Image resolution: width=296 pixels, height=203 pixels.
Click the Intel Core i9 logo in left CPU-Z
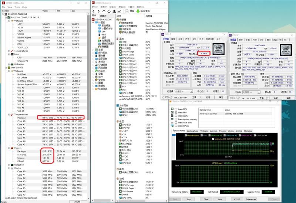218,49
